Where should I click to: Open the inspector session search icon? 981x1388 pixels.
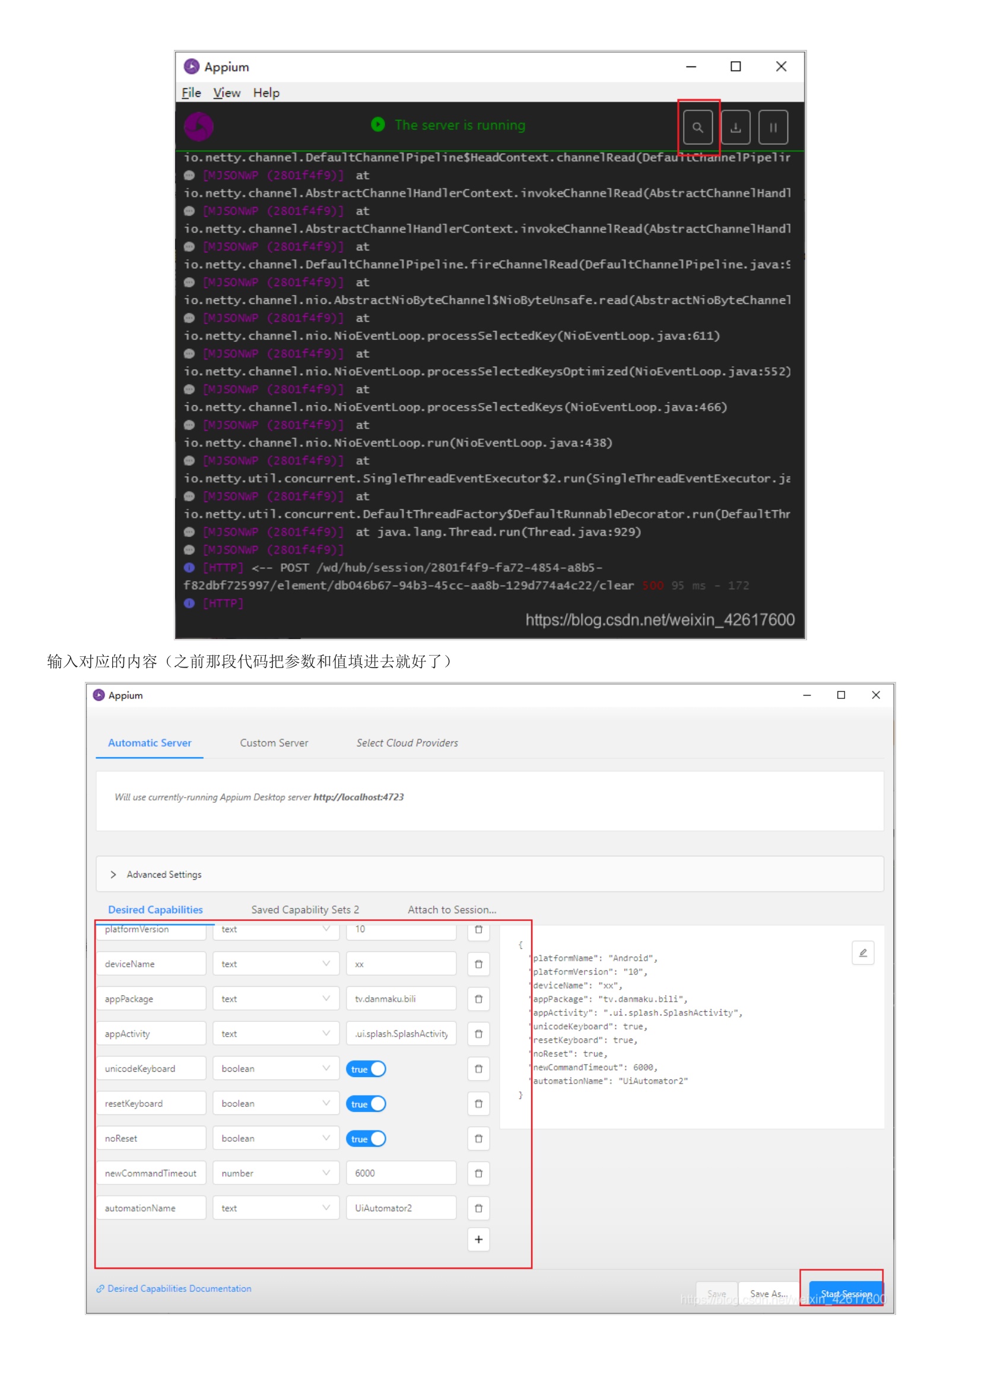pos(697,128)
